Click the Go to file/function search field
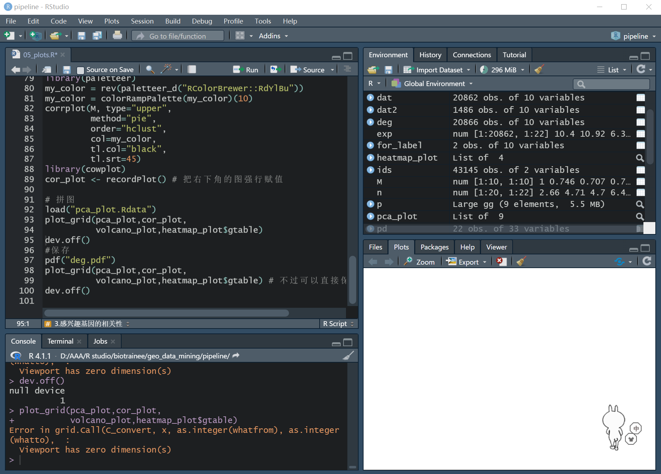Viewport: 661px width, 474px height. 178,35
